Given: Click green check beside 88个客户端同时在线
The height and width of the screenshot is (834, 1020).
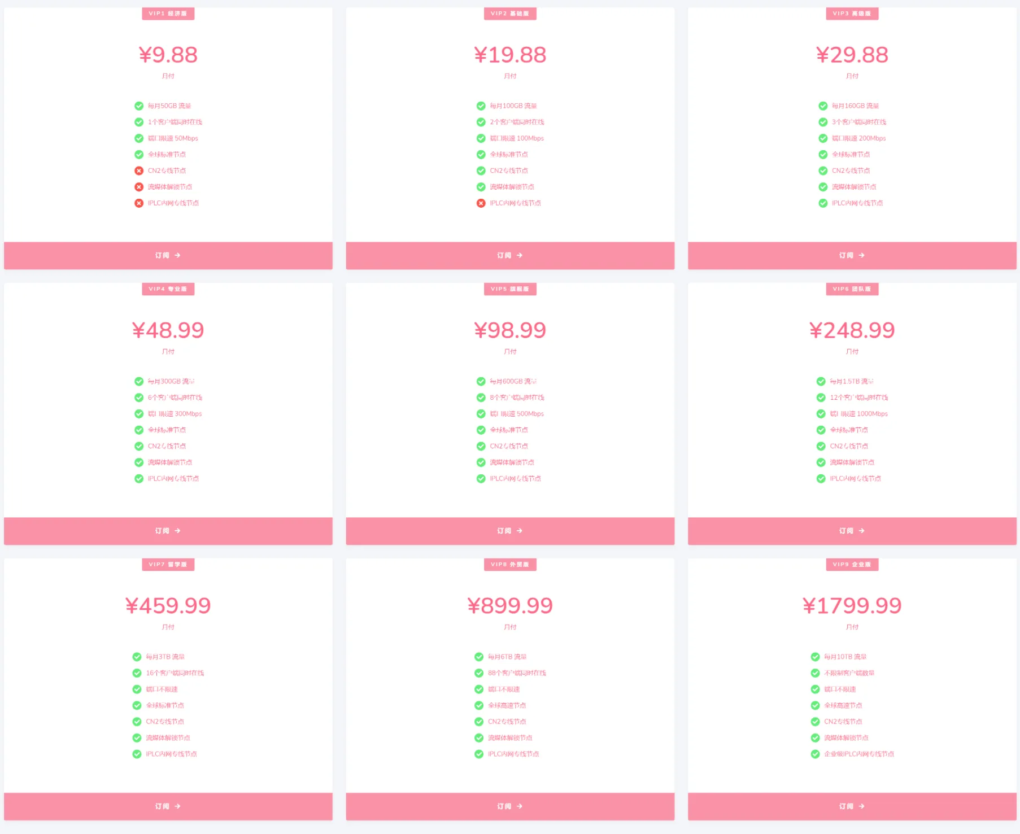Looking at the screenshot, I should (x=479, y=673).
